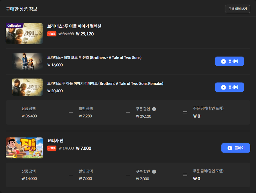
Task: Click the 요리사 진 title
Action: [55, 140]
